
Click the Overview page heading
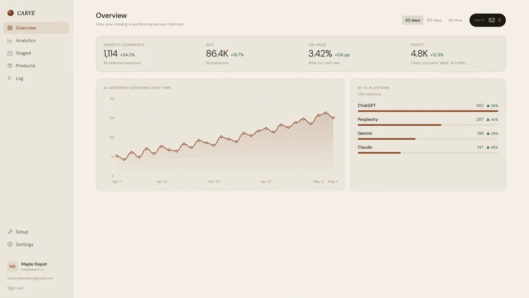(x=111, y=15)
